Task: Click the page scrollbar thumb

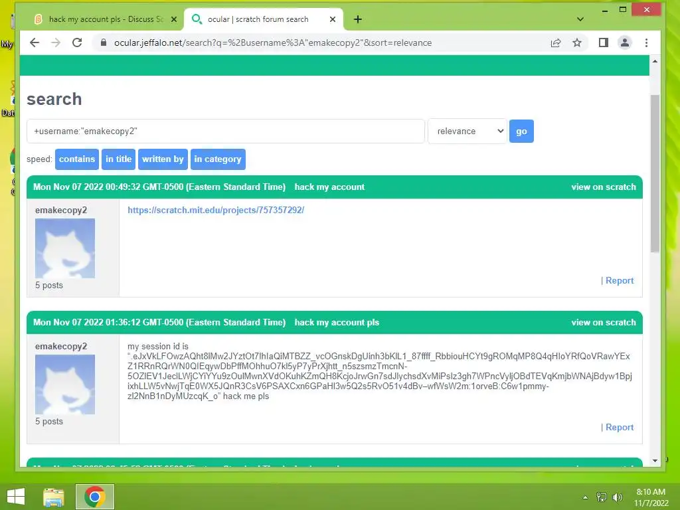Action: tap(655, 173)
